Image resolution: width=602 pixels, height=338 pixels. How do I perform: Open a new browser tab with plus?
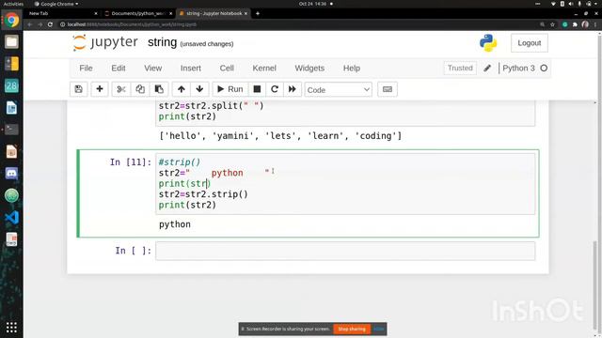point(258,13)
